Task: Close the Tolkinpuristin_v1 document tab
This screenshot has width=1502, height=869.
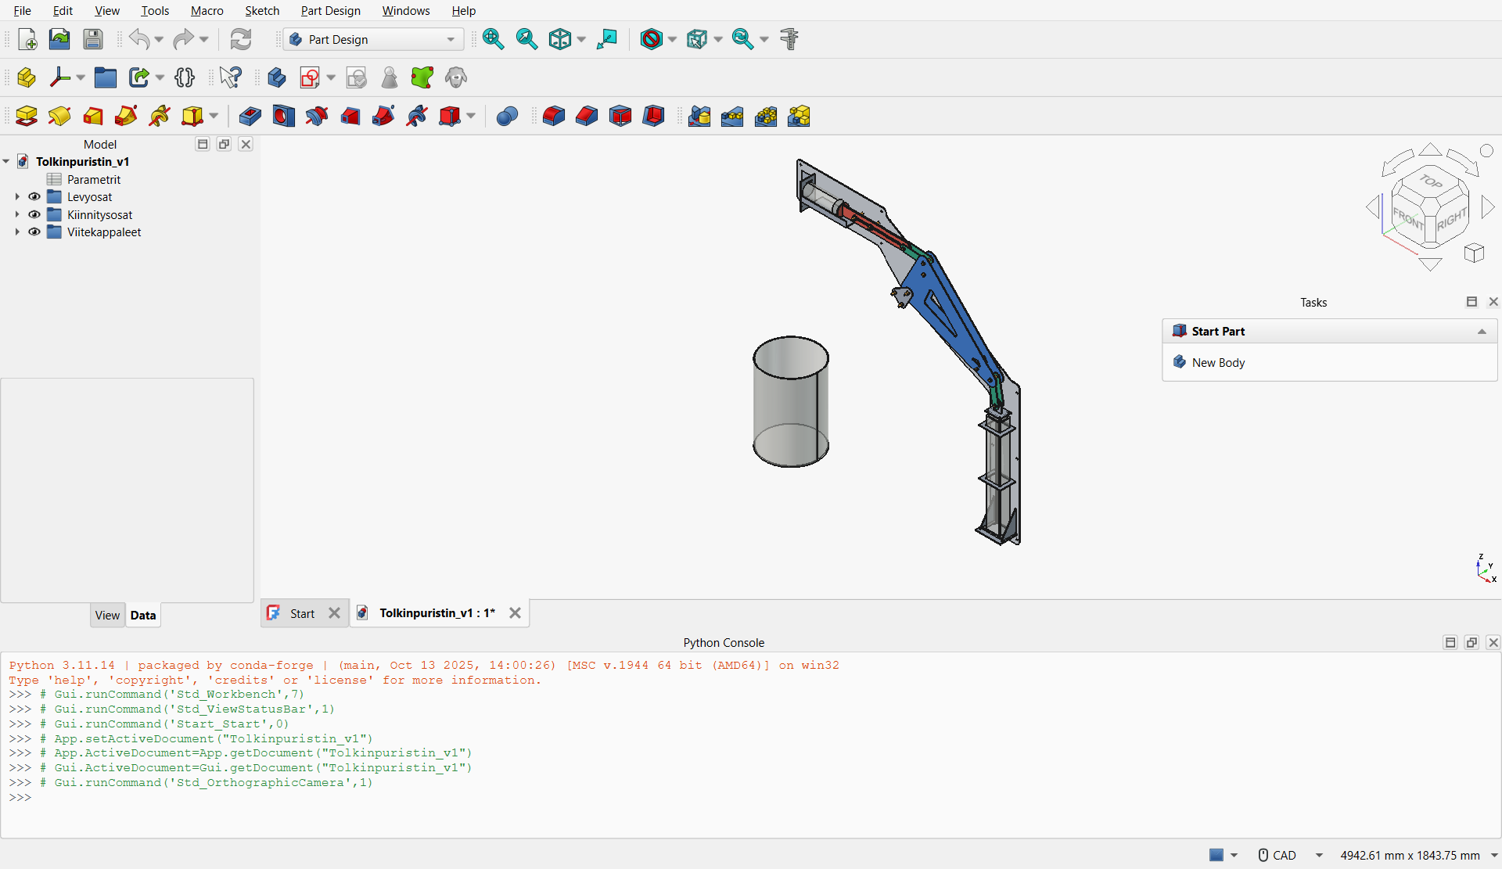Action: tap(515, 613)
